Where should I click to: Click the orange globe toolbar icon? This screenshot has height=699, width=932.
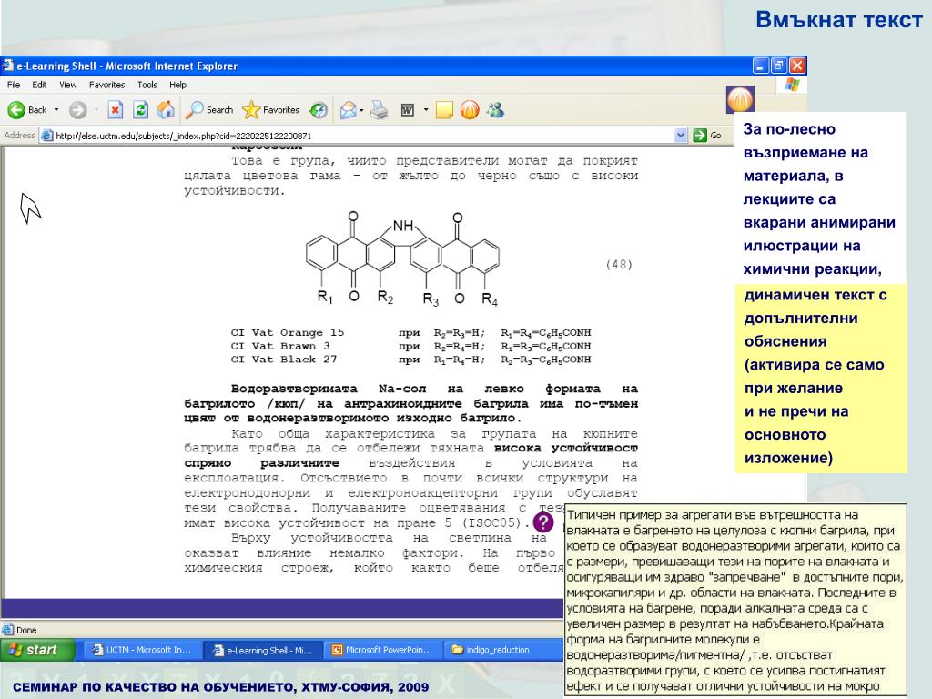[470, 110]
